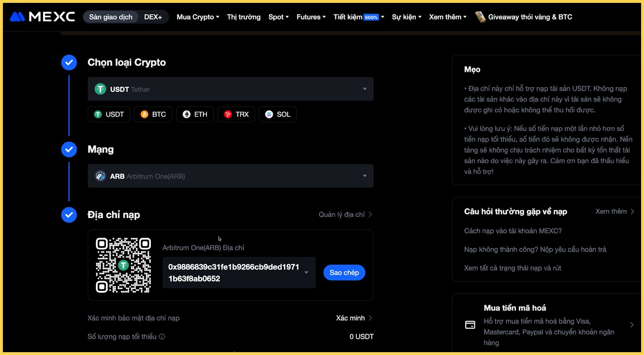644x355 pixels.
Task: Click the Giveaway gold bar icon
Action: pos(480,17)
